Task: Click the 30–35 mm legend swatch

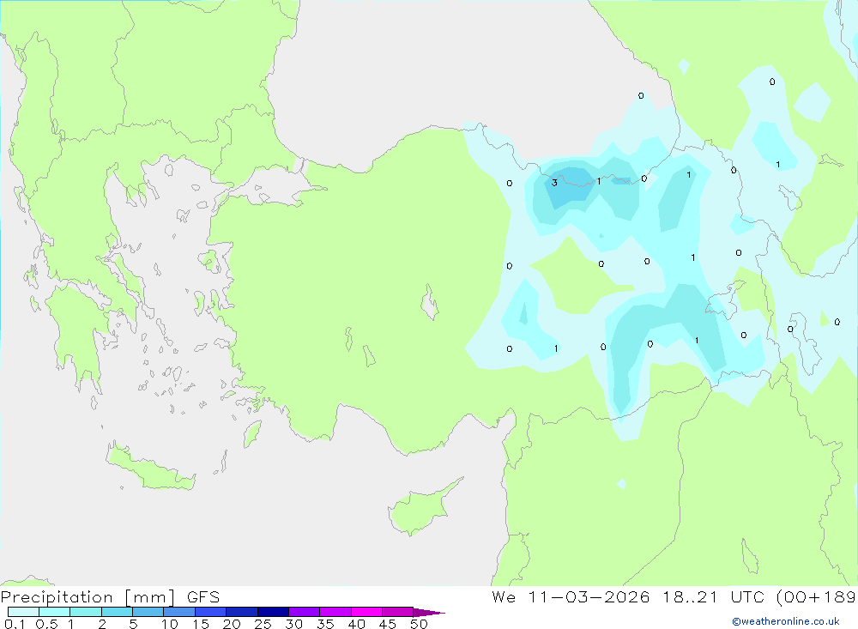Action: pos(305,612)
